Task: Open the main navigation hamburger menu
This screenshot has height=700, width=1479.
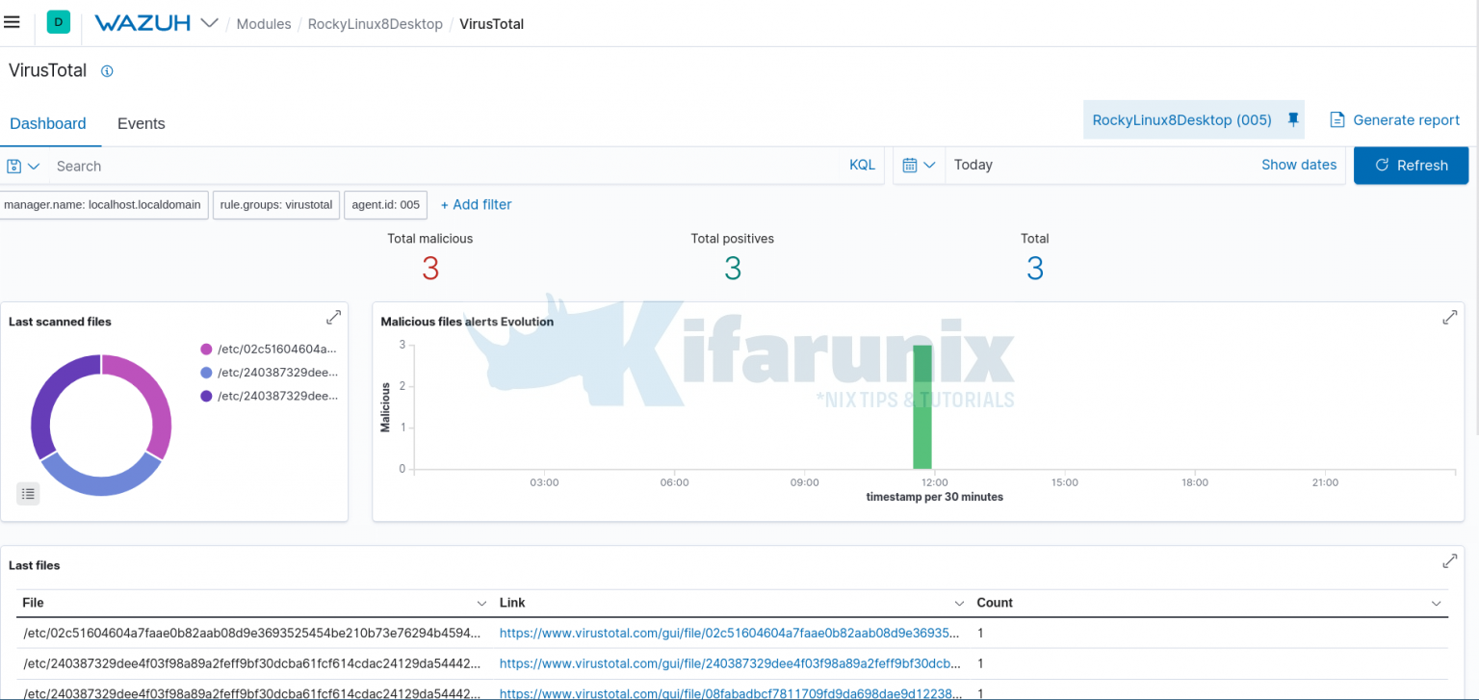Action: (x=12, y=23)
